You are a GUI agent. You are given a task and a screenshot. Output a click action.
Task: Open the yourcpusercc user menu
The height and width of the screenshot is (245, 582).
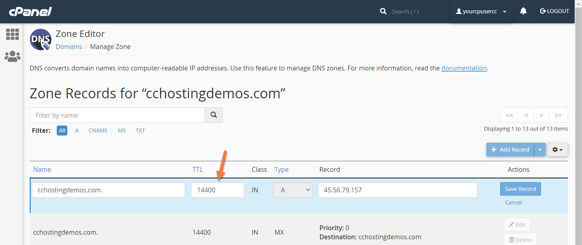point(481,11)
